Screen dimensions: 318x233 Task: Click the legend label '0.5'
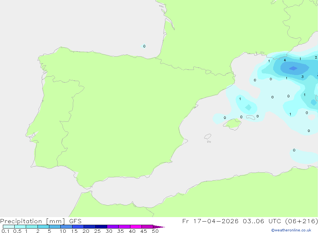tap(17, 231)
